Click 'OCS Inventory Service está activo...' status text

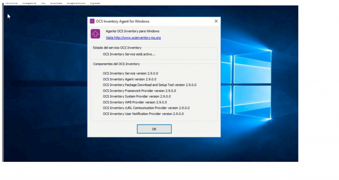(129, 54)
